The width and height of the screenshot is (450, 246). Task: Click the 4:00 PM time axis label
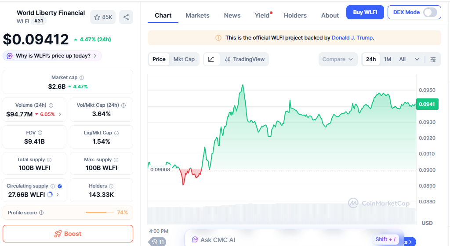159,231
